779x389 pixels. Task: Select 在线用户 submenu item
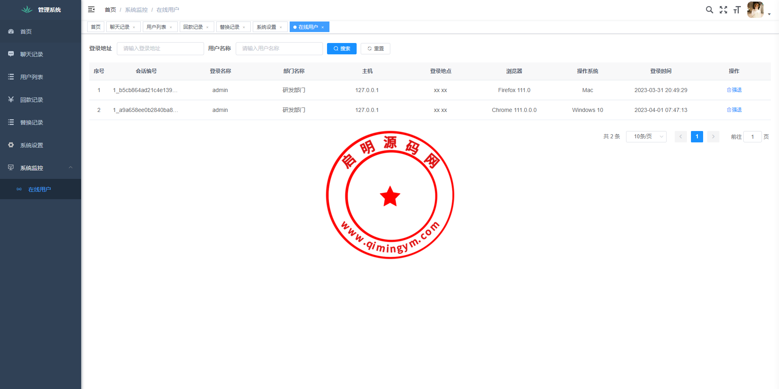(x=39, y=189)
